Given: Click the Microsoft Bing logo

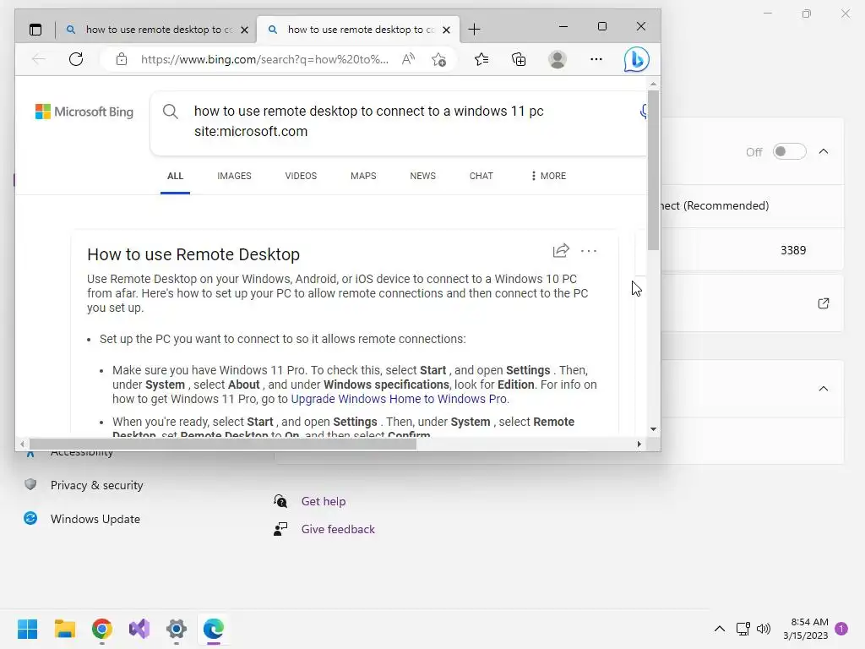Looking at the screenshot, I should [x=84, y=112].
